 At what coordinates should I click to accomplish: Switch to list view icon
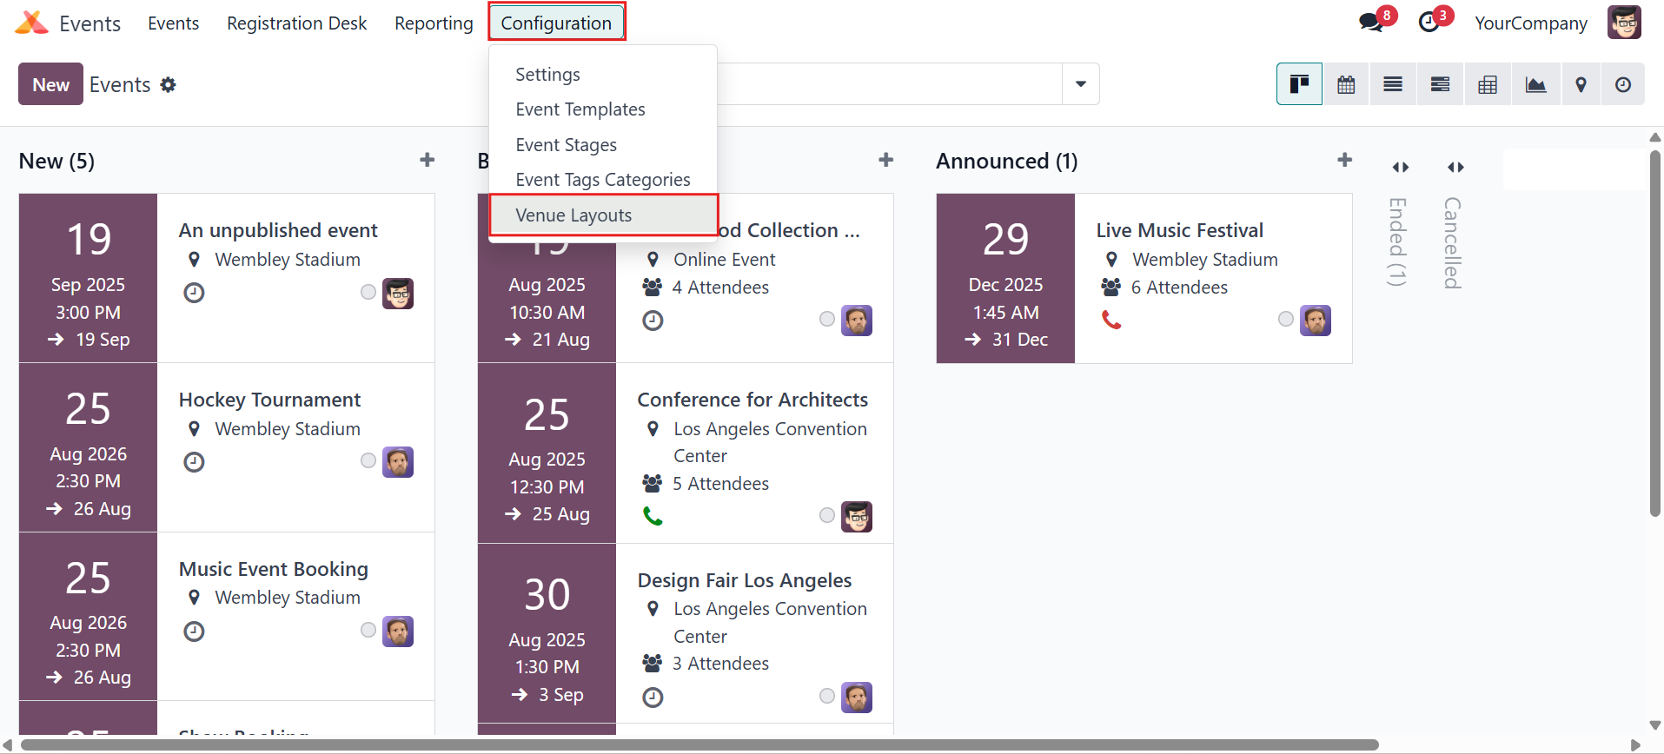[1393, 84]
